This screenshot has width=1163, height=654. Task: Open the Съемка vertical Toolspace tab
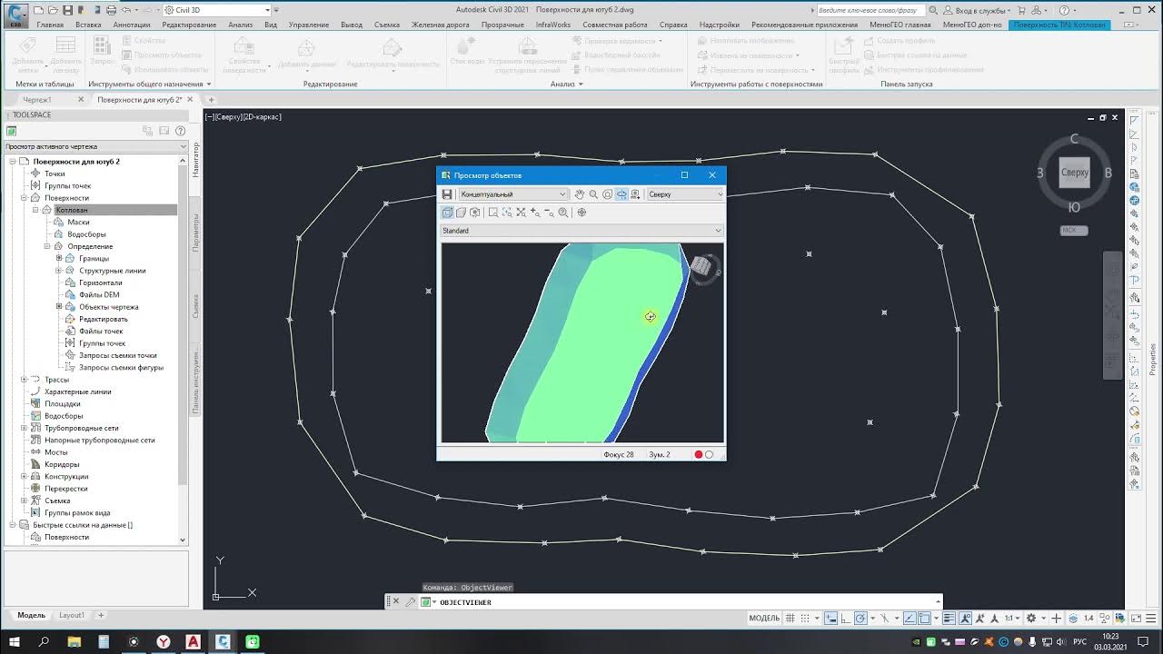pyautogui.click(x=195, y=305)
